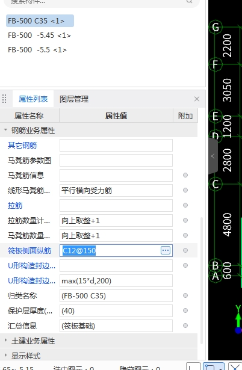Click first U形构造封边 empty value field
Viewport: 242px width, 370px height.
(x=116, y=265)
